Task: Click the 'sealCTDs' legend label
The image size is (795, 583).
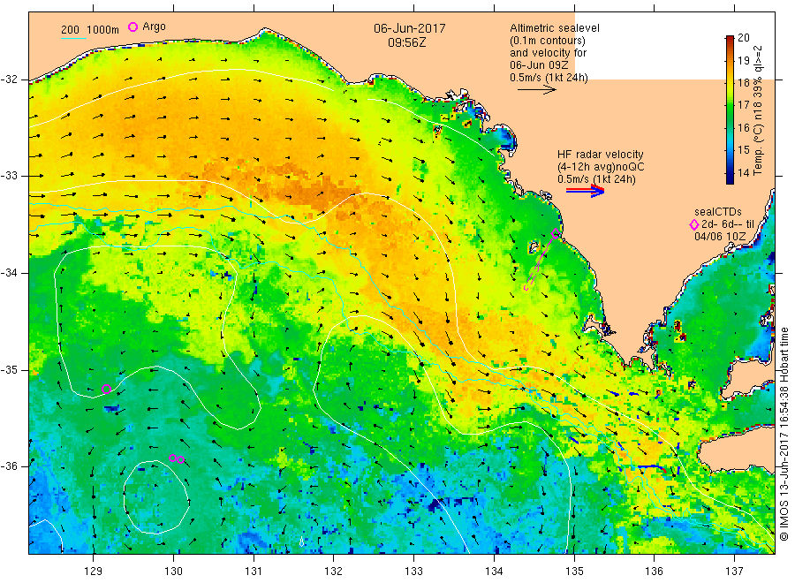Action: (718, 212)
